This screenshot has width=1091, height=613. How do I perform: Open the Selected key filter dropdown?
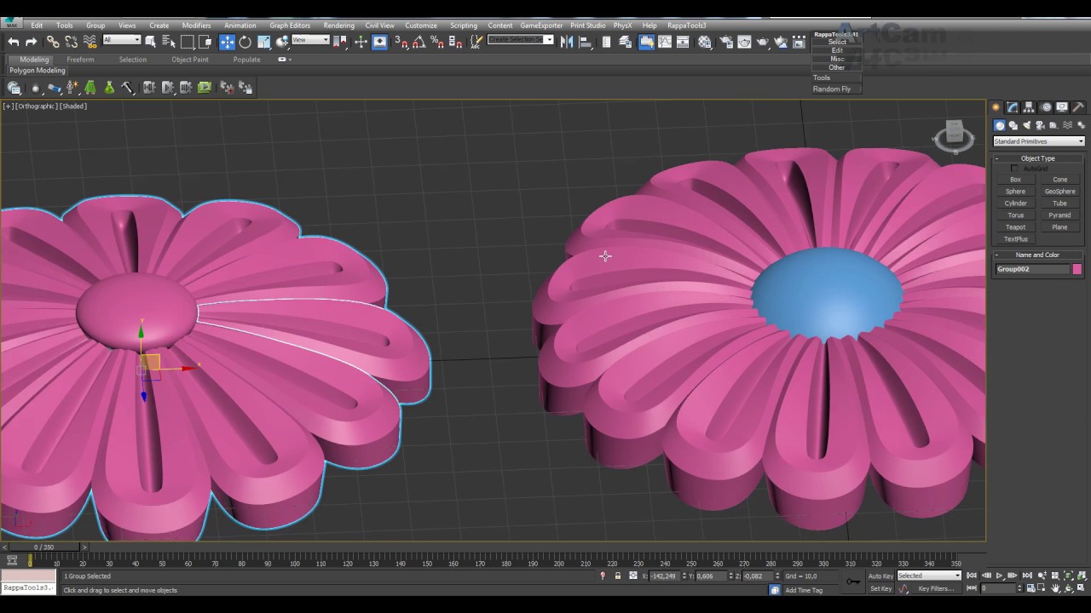[x=929, y=576]
